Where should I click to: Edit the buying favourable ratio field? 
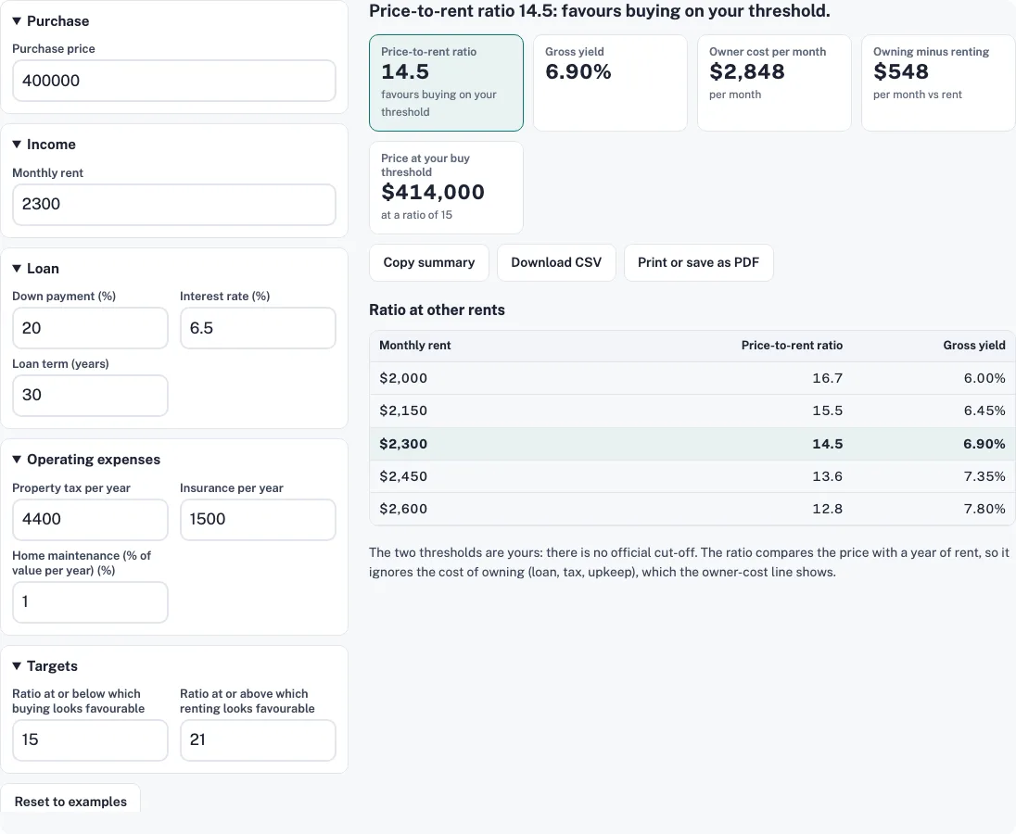(90, 740)
